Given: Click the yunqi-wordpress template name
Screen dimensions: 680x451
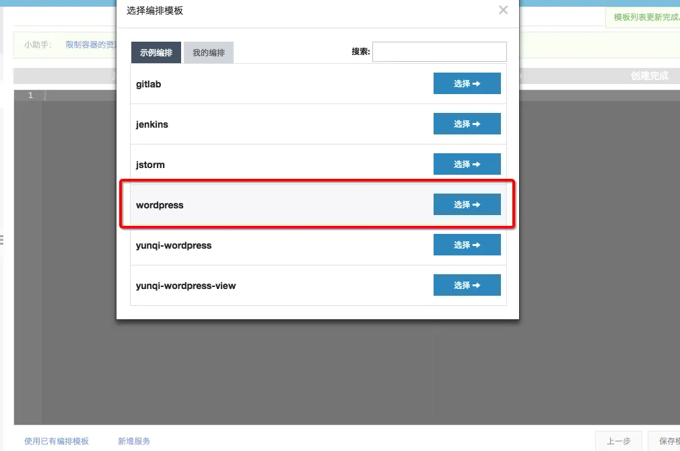Looking at the screenshot, I should [x=174, y=245].
